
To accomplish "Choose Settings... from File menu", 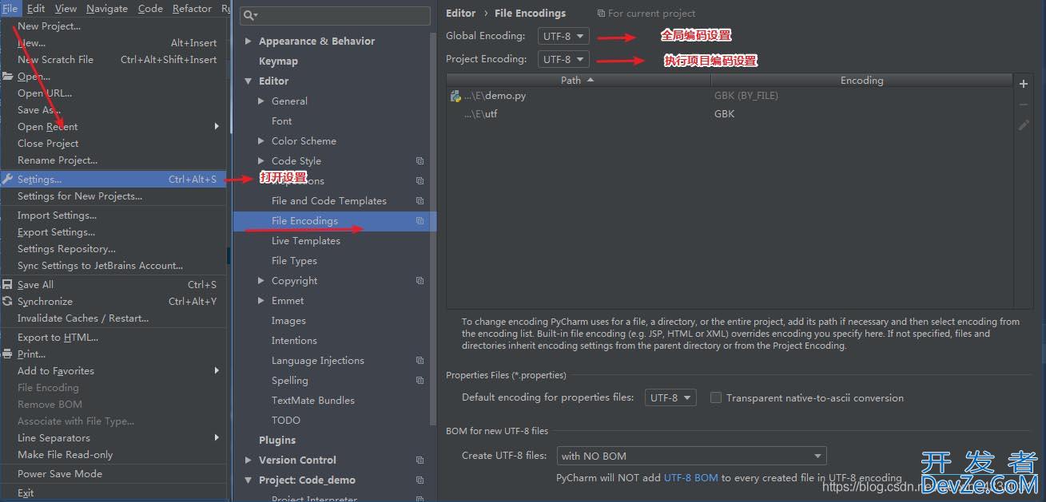I will [113, 180].
